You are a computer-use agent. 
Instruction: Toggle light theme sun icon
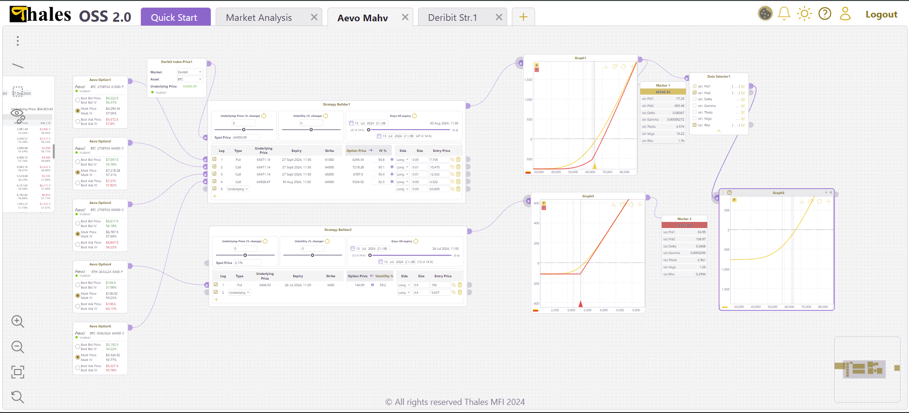pyautogui.click(x=804, y=14)
